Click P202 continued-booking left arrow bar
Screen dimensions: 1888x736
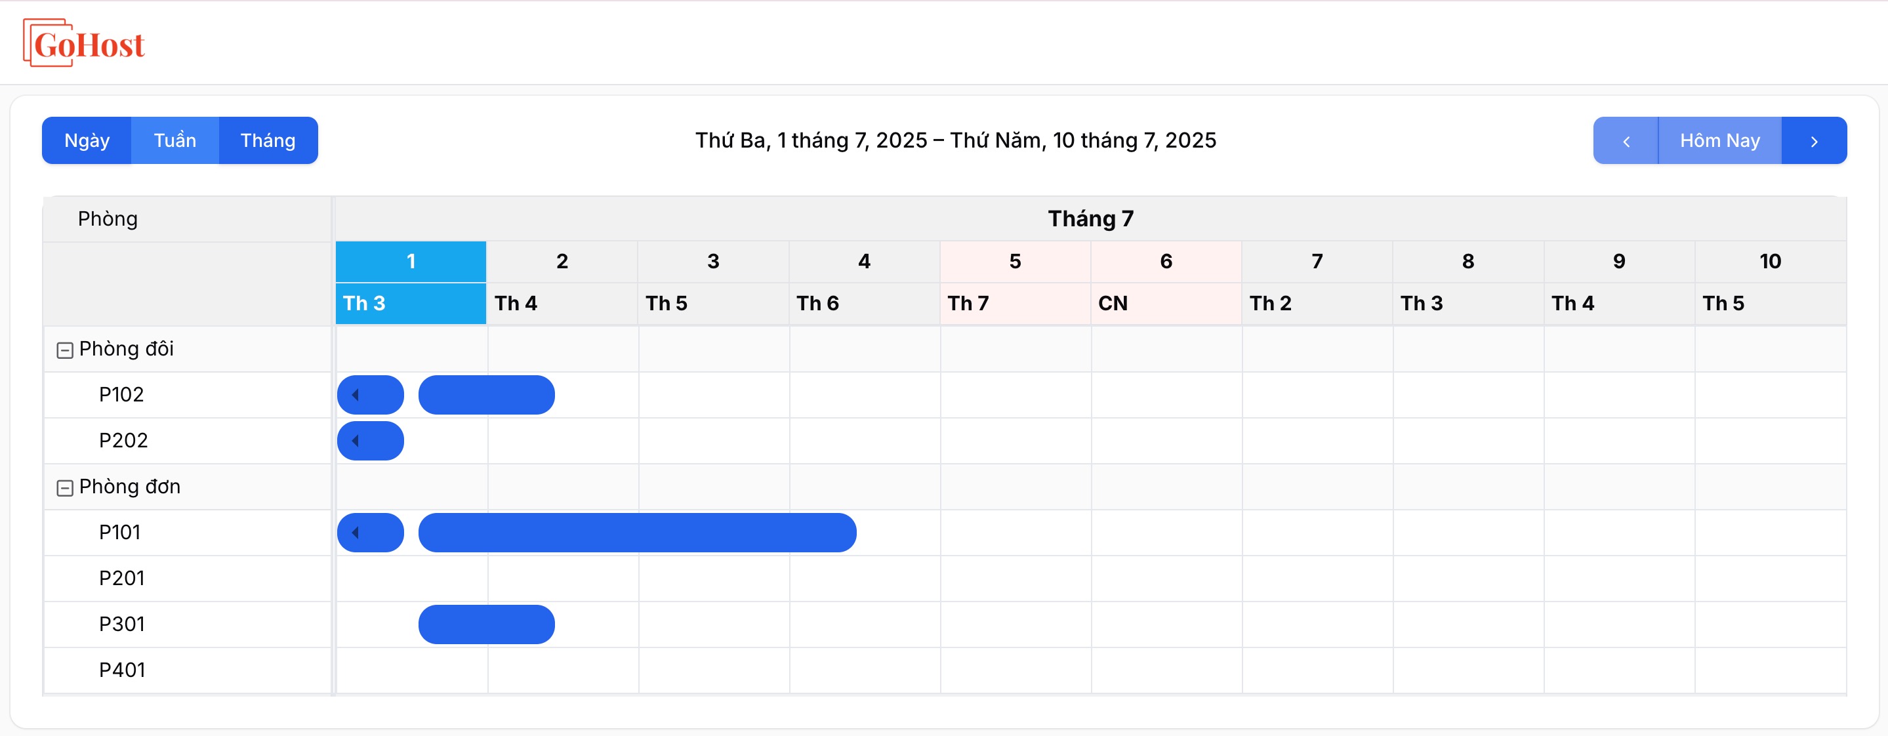pos(370,441)
